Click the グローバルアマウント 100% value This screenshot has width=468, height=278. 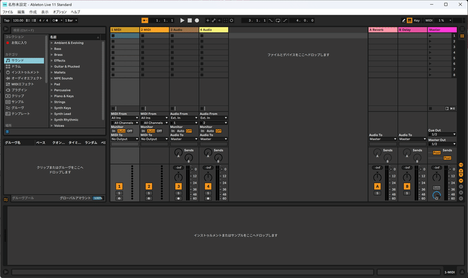click(x=98, y=198)
